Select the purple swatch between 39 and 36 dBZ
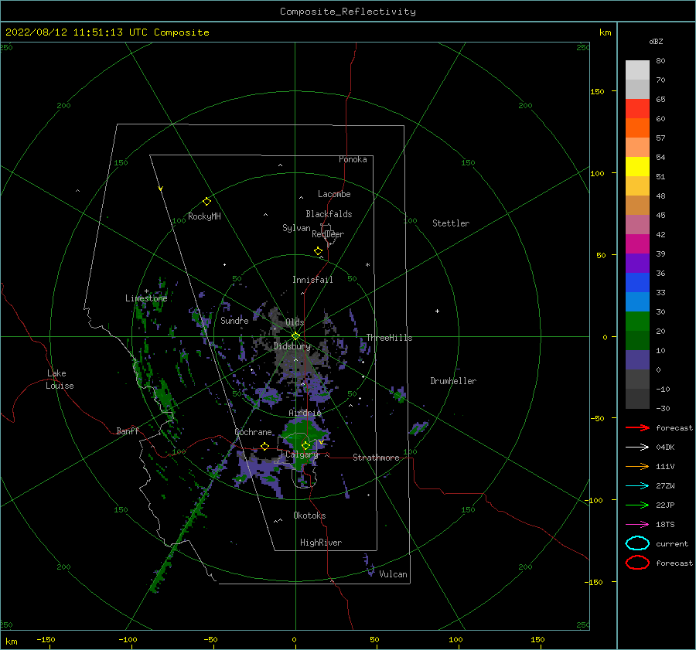The width and height of the screenshot is (696, 650). [637, 263]
